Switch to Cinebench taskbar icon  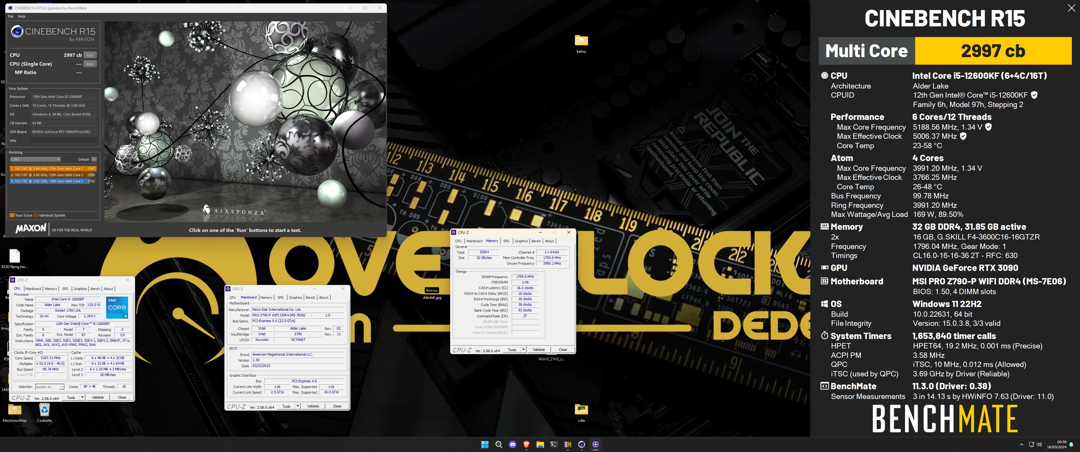coord(581,444)
